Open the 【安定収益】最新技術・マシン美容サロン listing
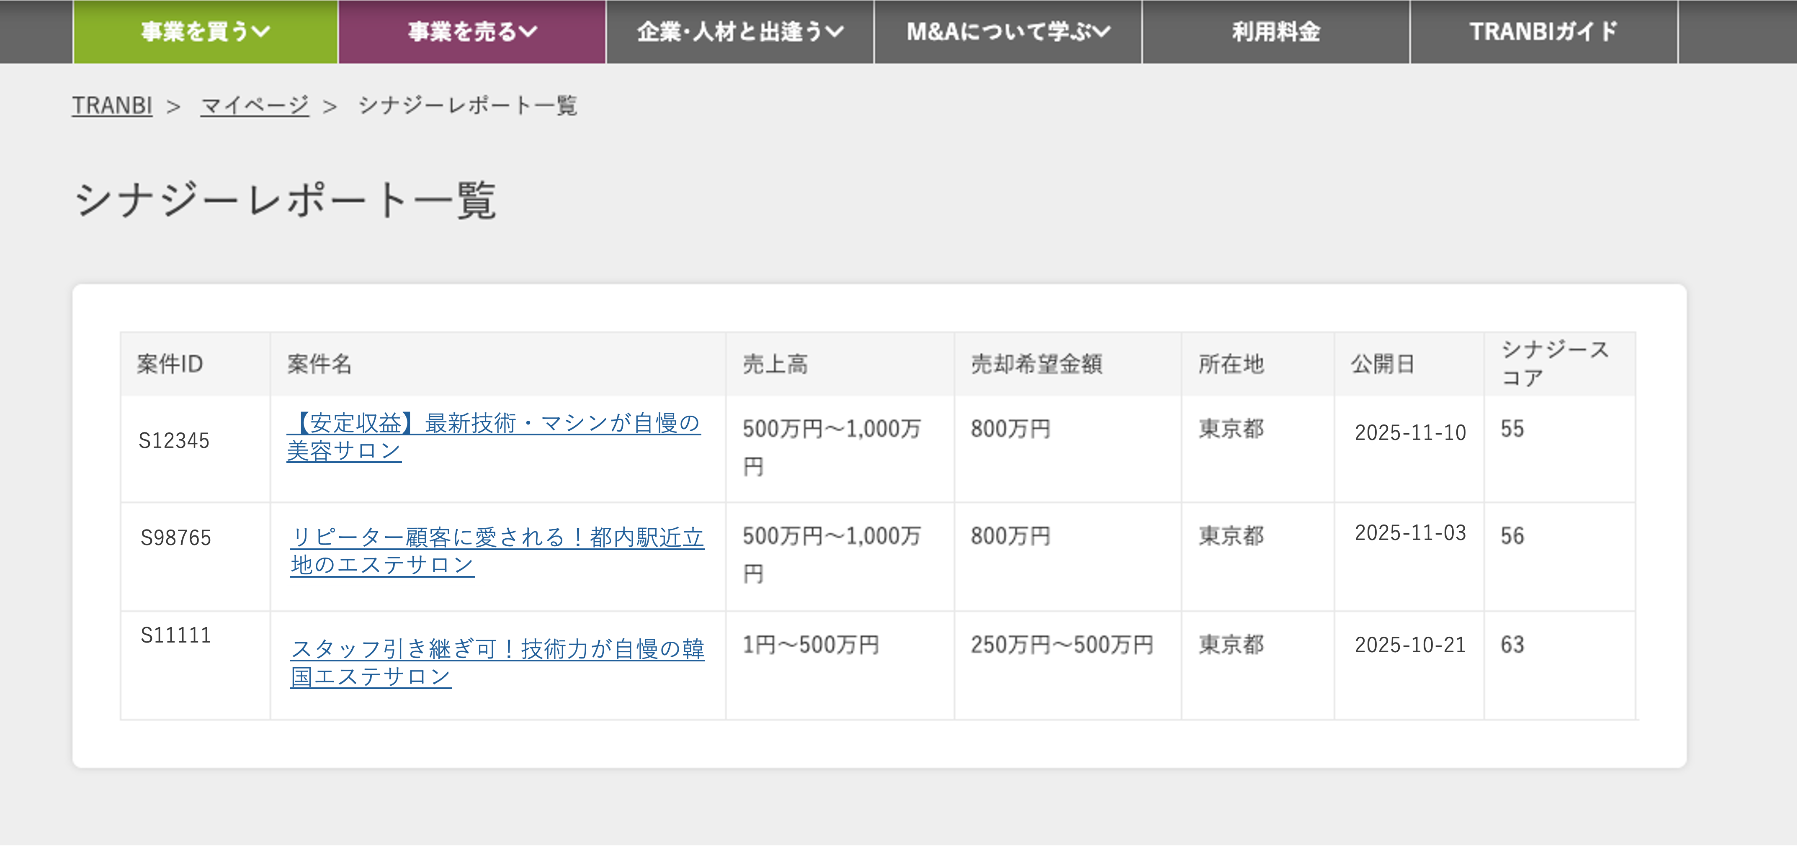 pos(493,436)
